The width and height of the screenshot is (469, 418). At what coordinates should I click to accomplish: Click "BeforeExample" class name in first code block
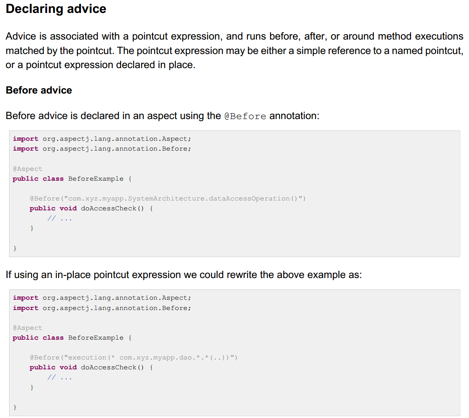[x=96, y=179]
